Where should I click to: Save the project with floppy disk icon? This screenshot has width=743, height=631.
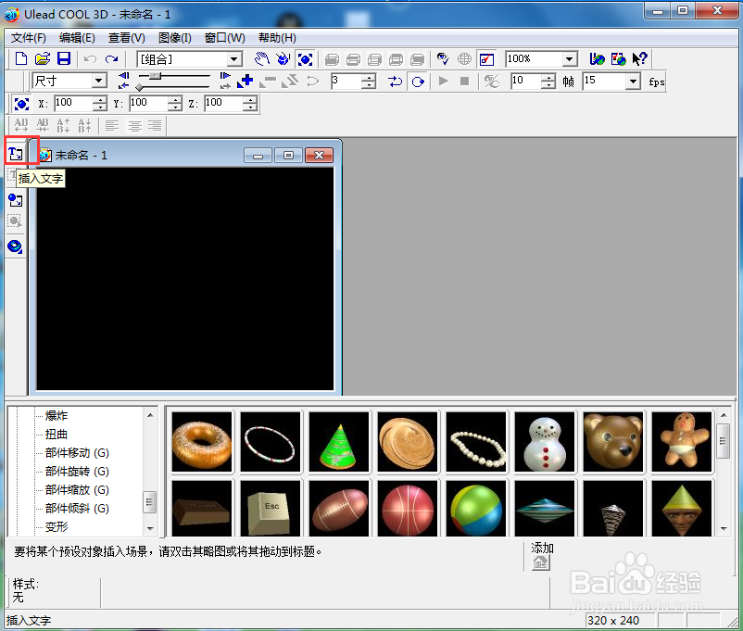[x=64, y=58]
